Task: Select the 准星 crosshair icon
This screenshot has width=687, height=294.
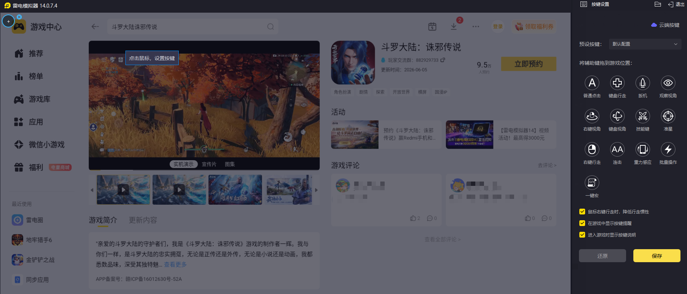Action: click(668, 116)
